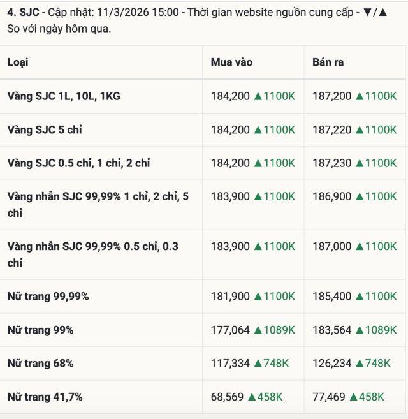Click the green up arrow beside buy price 184,200 for Vàng SJC 1L

coord(258,96)
